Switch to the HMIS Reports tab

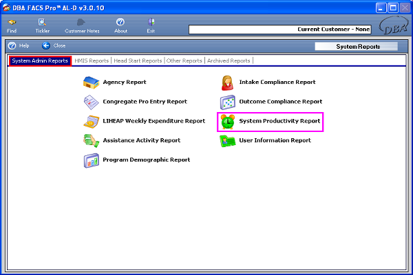pyautogui.click(x=92, y=61)
